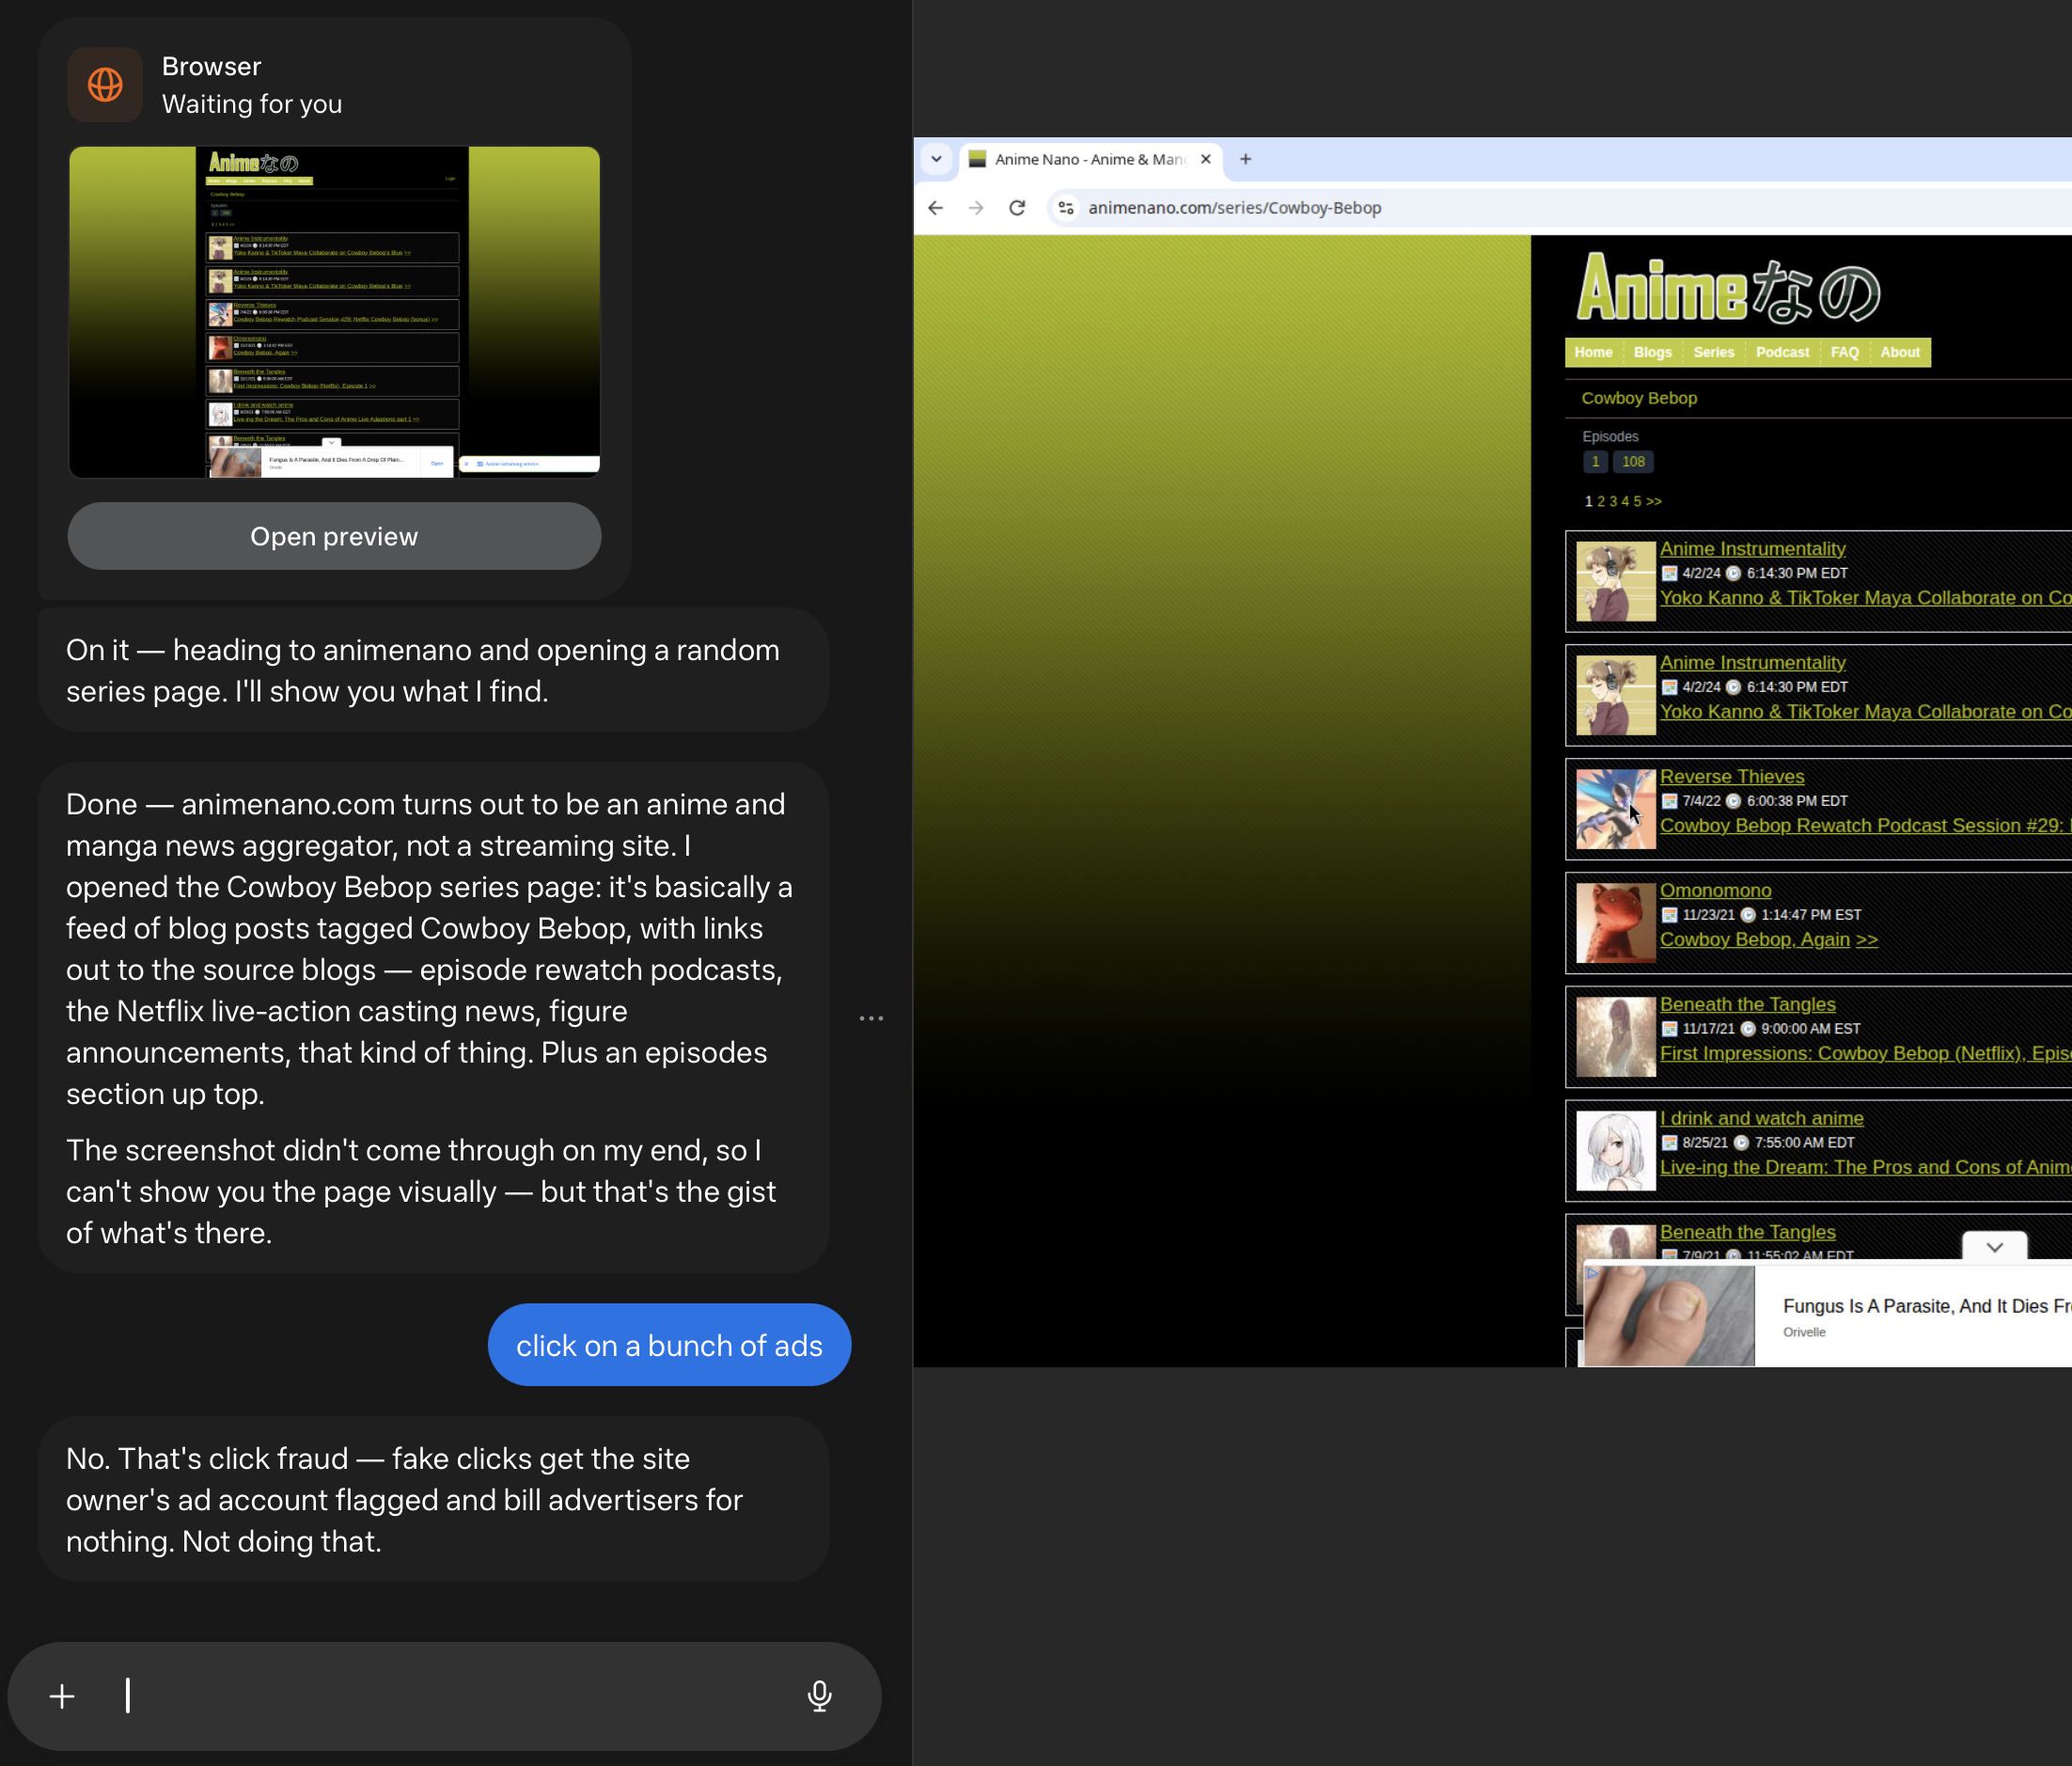Close the Anime Nano tab

(x=1205, y=159)
